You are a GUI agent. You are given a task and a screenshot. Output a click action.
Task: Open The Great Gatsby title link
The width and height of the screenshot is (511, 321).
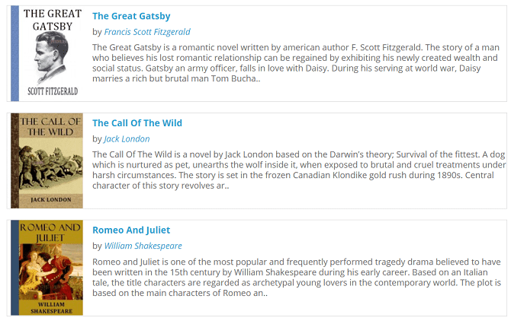pos(131,16)
